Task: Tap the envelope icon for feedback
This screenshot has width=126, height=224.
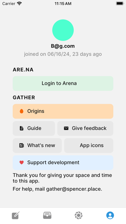Action: point(66,128)
